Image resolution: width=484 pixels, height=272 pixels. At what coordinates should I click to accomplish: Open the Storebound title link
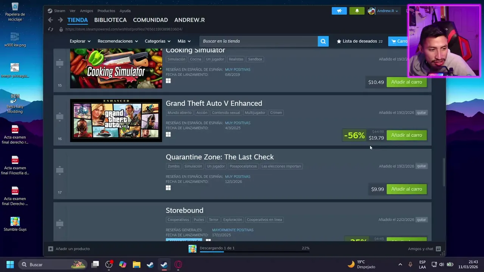pos(185,210)
